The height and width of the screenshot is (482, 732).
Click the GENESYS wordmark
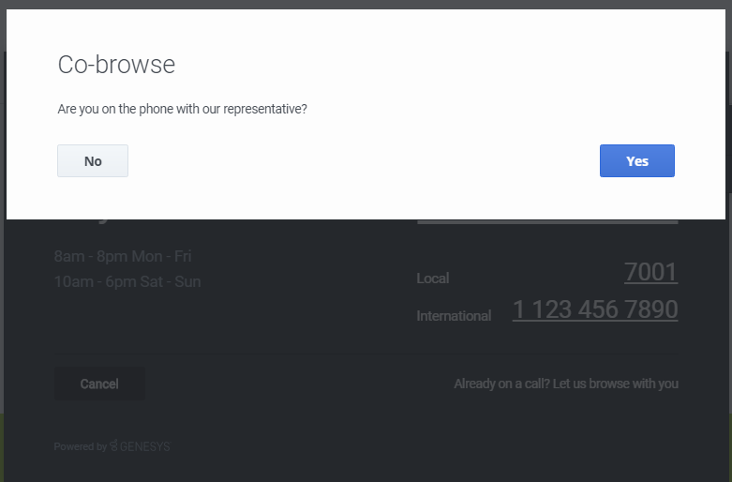tap(144, 447)
